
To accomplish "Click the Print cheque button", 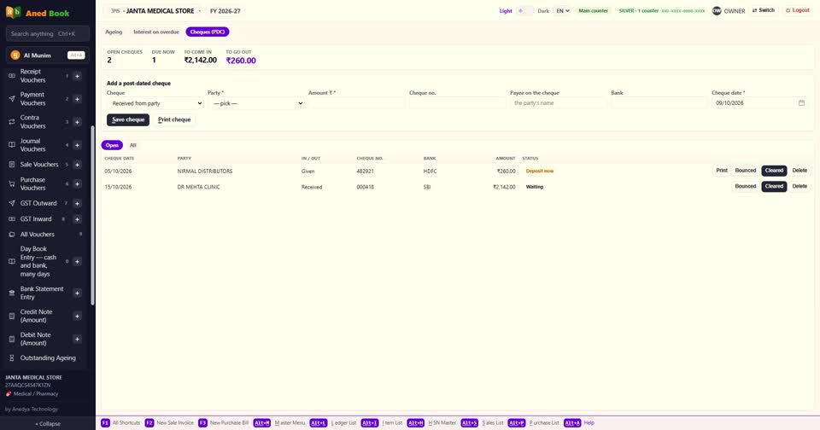I will tap(174, 119).
